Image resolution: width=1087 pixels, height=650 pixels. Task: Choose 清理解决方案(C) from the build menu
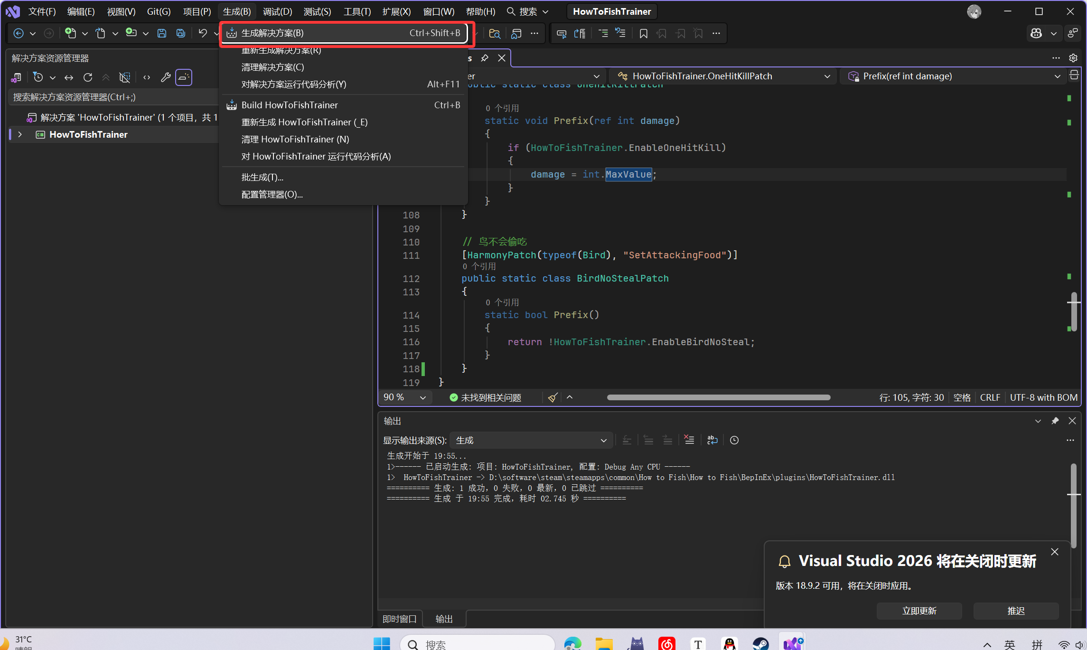(344, 67)
